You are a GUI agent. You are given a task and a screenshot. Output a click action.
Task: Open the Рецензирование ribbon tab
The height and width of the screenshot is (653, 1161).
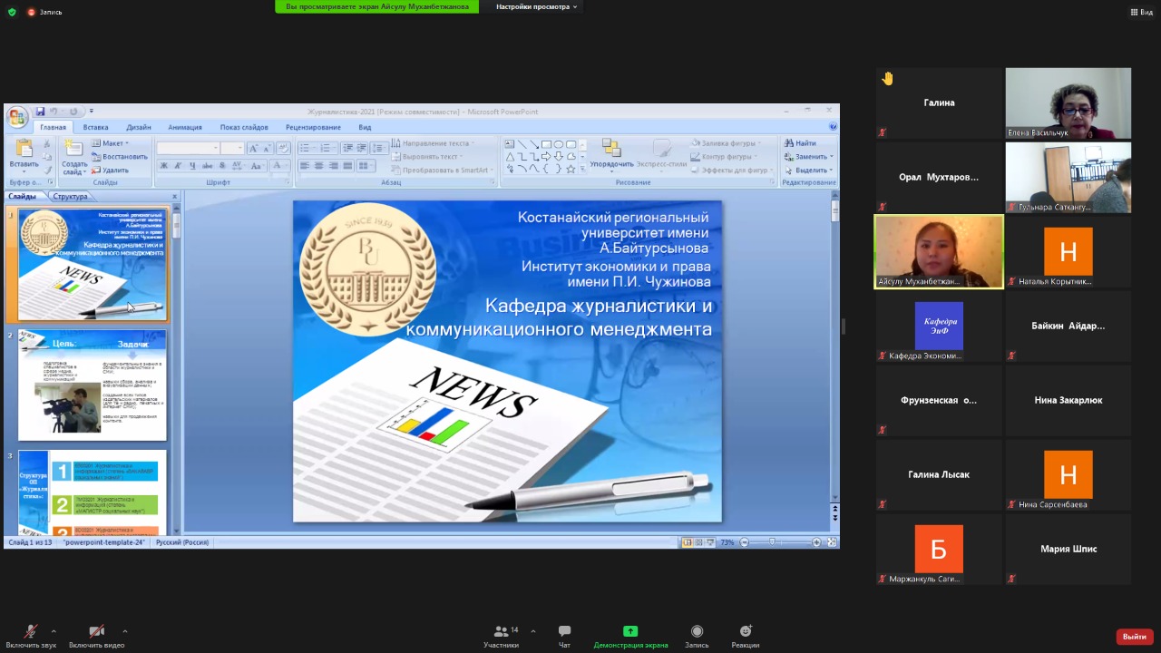[x=313, y=127]
